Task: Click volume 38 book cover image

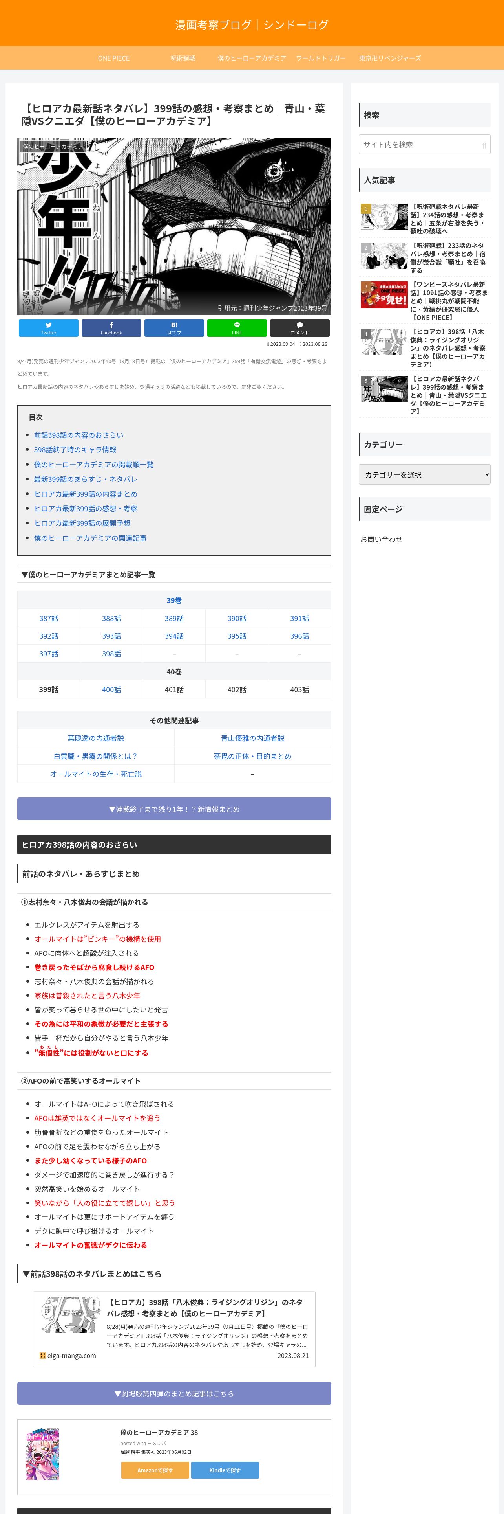Action: click(42, 1453)
